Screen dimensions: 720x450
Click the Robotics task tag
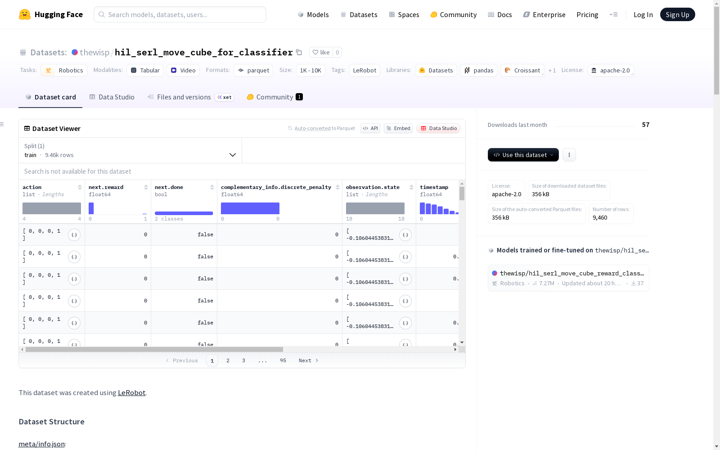click(64, 70)
